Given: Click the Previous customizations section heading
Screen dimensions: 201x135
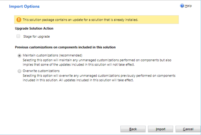Looking at the screenshot, I should point(65,47).
